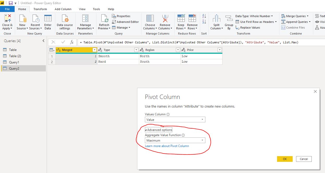325x173 pixels.
Task: Open the Merged column filter dropdown
Action: (95, 50)
